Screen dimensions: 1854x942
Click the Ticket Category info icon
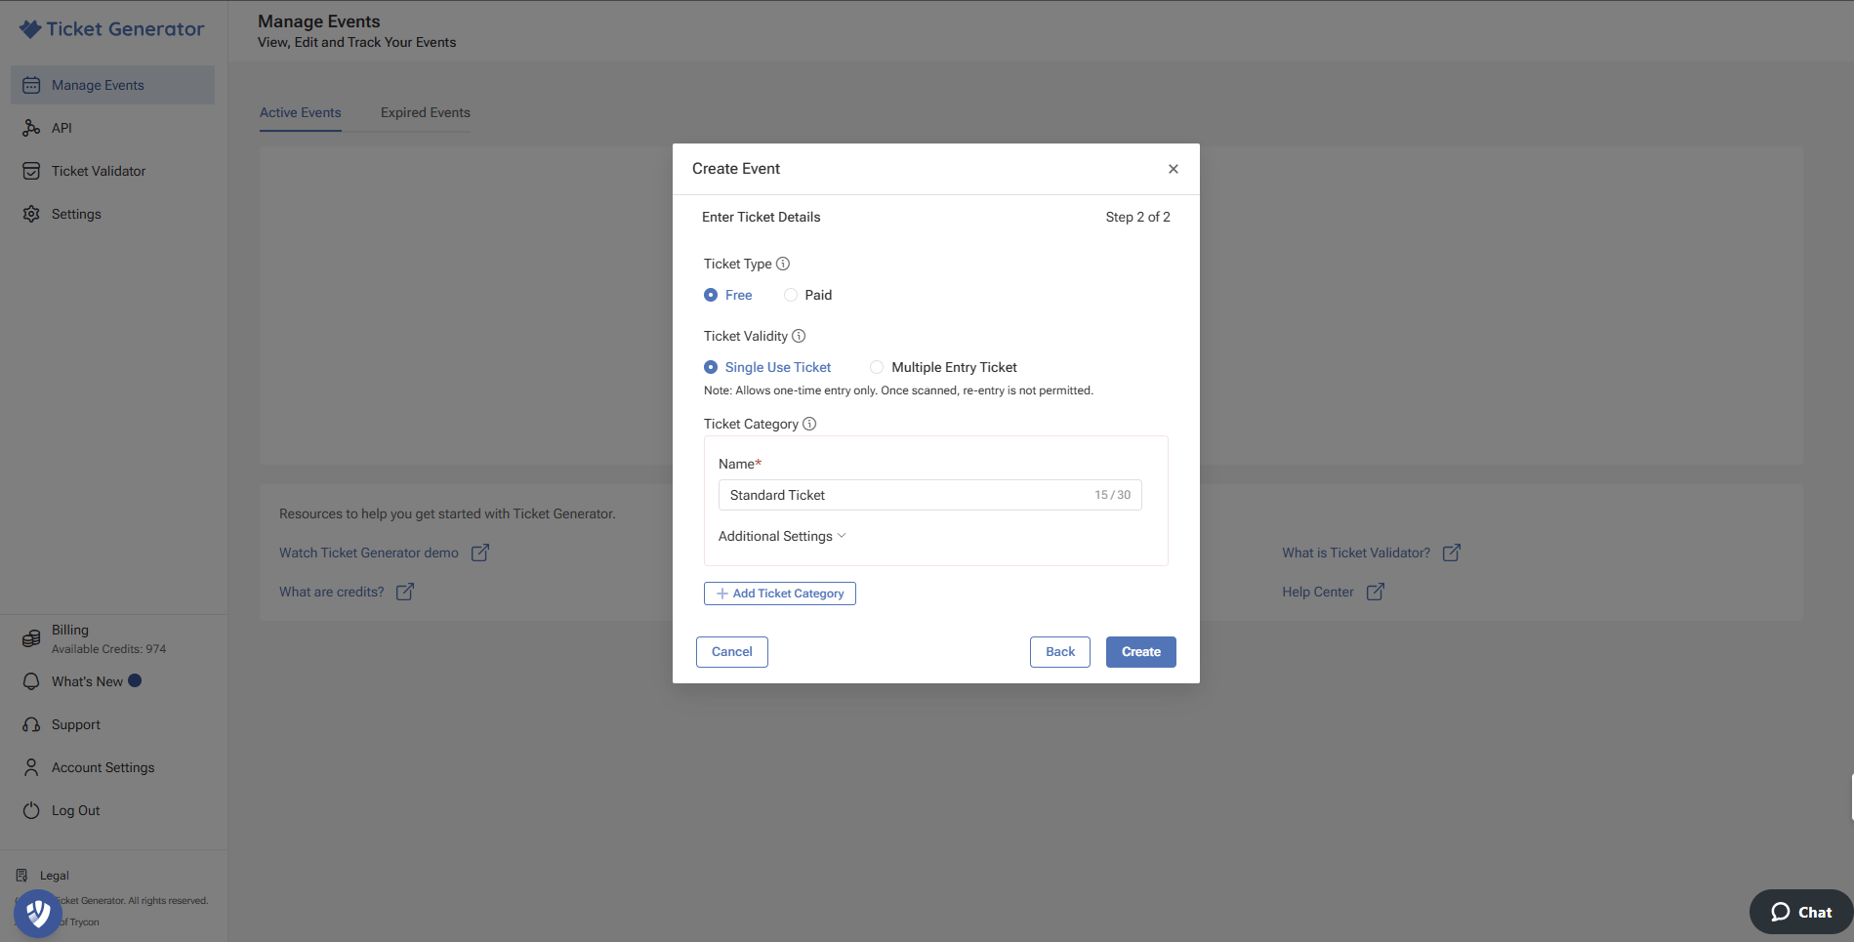[809, 424]
